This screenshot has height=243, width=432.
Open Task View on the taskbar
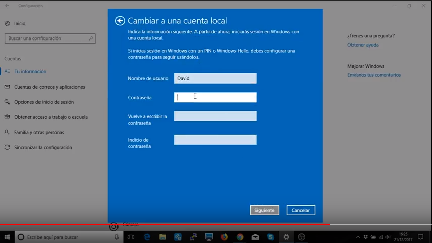point(131,237)
